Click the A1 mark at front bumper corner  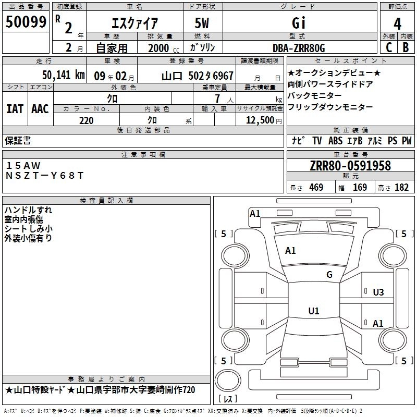click(x=255, y=214)
